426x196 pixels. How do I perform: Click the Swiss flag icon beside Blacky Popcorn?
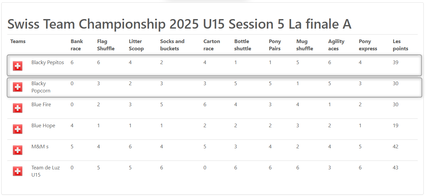pos(18,87)
